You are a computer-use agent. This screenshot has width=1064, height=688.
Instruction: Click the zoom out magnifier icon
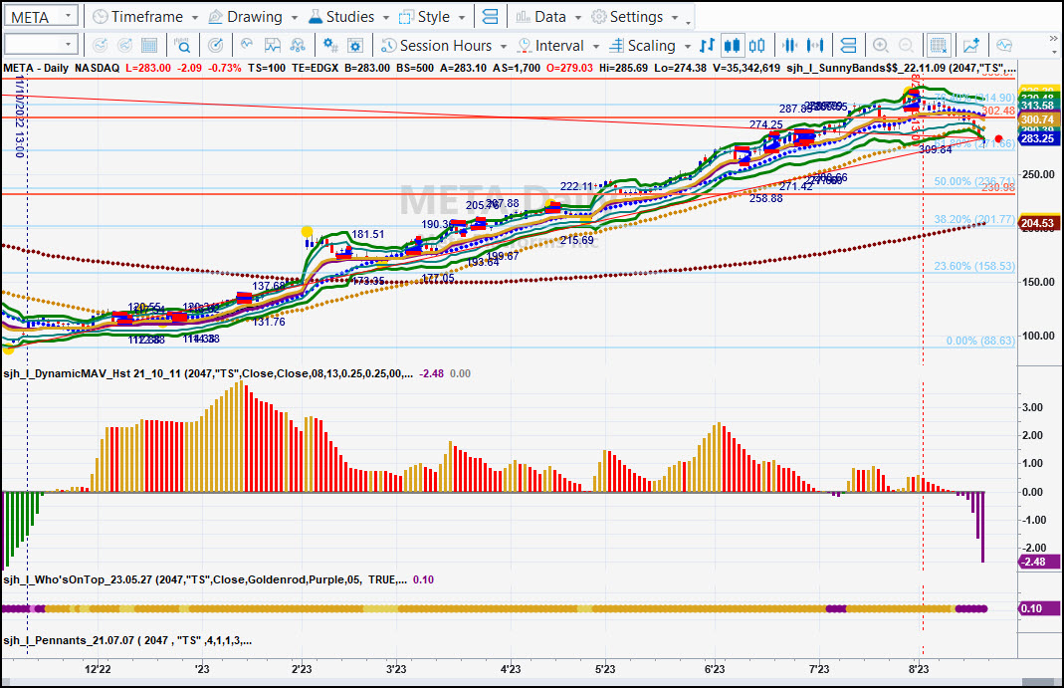tap(906, 46)
